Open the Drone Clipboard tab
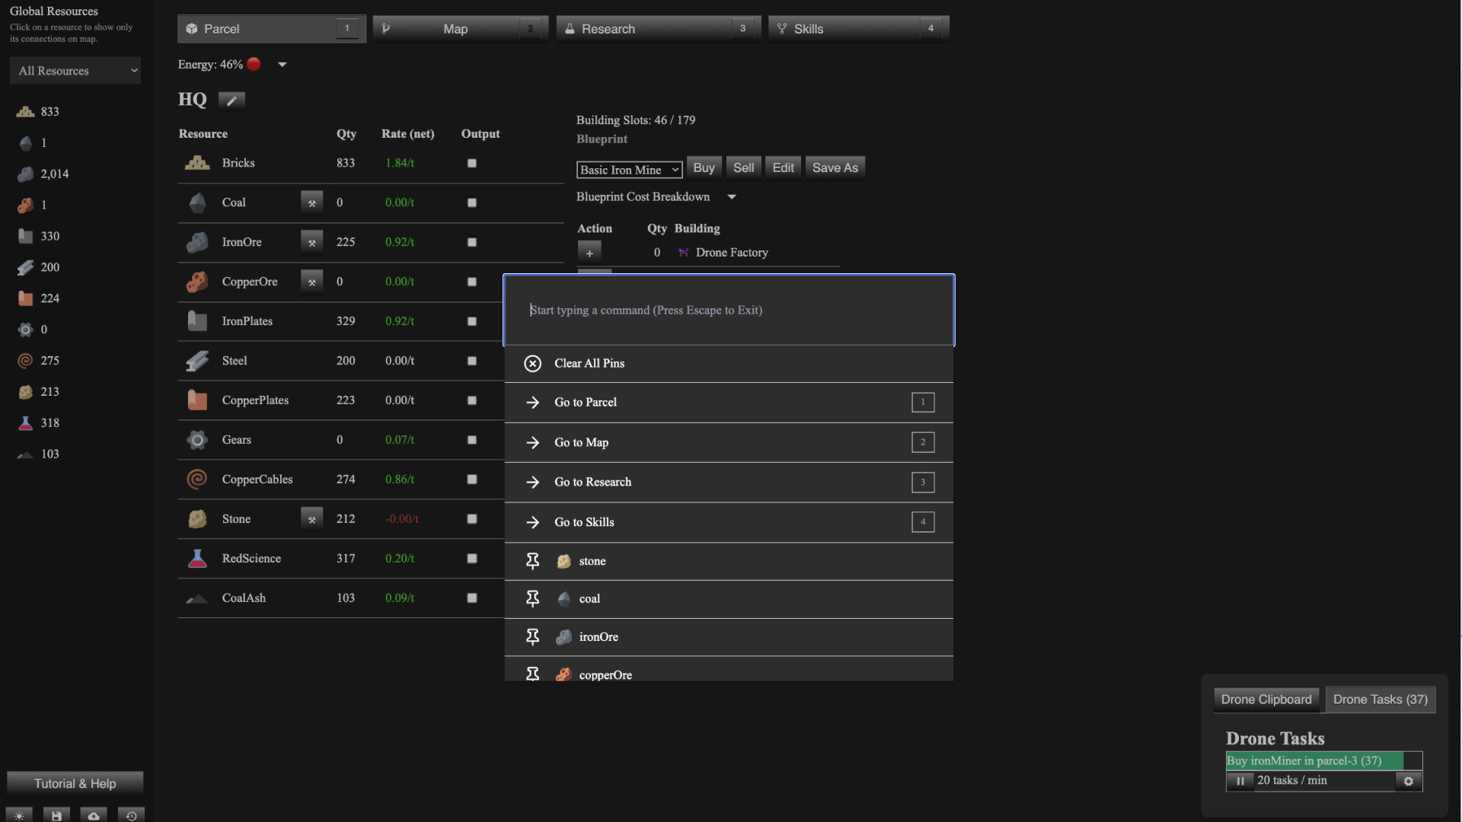Viewport: 1462px width, 822px height. (x=1266, y=699)
